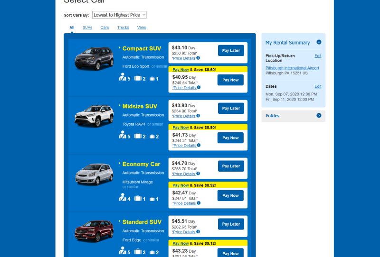The width and height of the screenshot is (380, 257).
Task: Collapse My Rental Summary with chevron icon
Action: coord(319,42)
